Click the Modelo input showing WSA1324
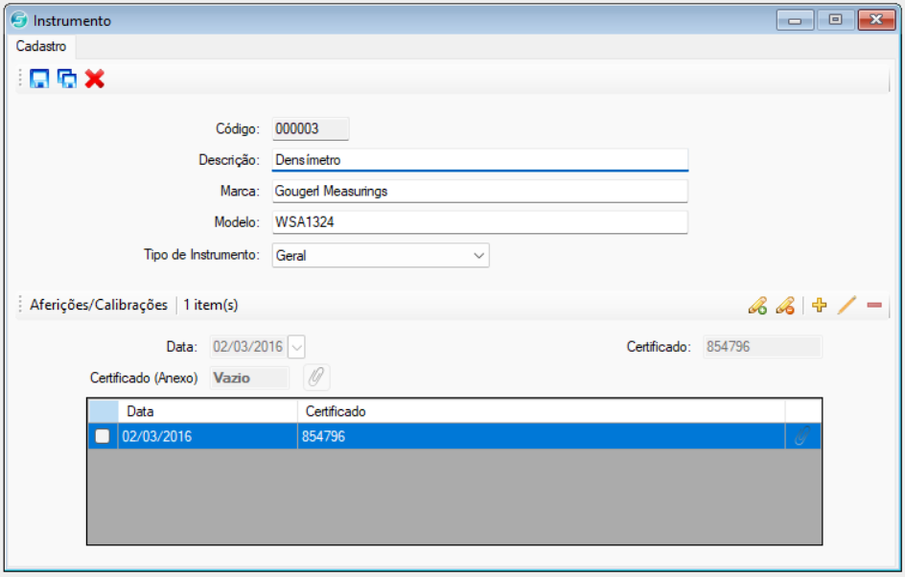The height and width of the screenshot is (577, 905). (x=479, y=222)
